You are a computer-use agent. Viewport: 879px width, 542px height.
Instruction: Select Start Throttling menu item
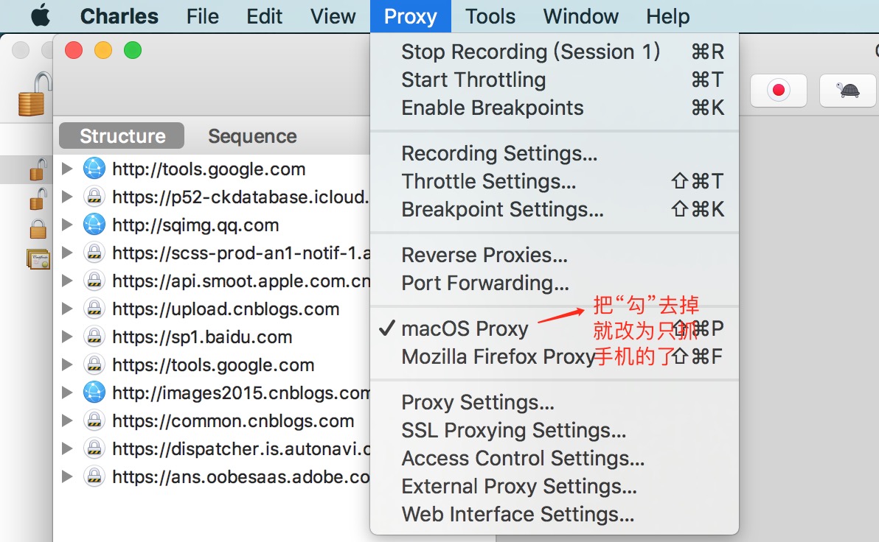pyautogui.click(x=555, y=80)
